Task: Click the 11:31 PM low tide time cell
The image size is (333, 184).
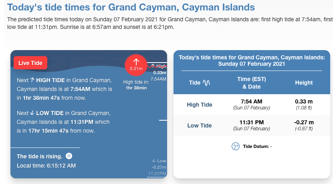Action: [x=251, y=122]
